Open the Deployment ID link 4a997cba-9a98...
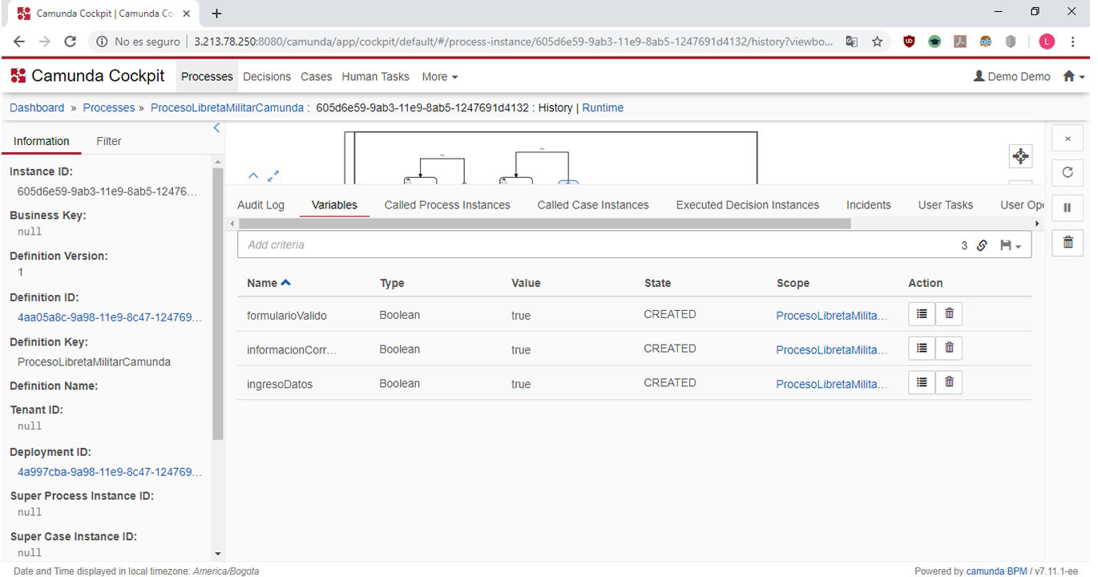The image size is (1098, 577). 110,472
